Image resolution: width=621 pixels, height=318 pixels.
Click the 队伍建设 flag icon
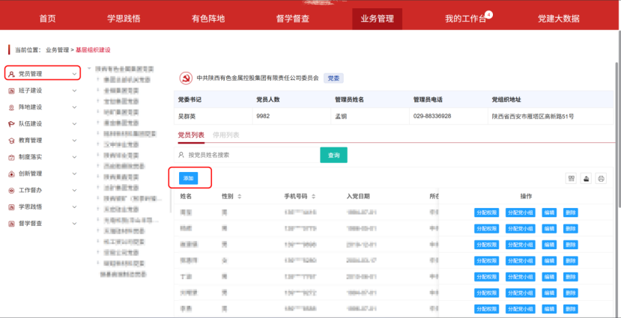tap(12, 123)
